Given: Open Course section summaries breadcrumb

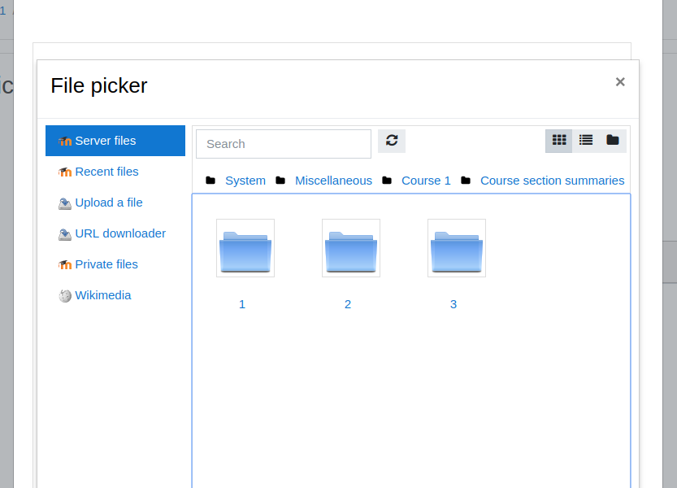Looking at the screenshot, I should point(552,181).
